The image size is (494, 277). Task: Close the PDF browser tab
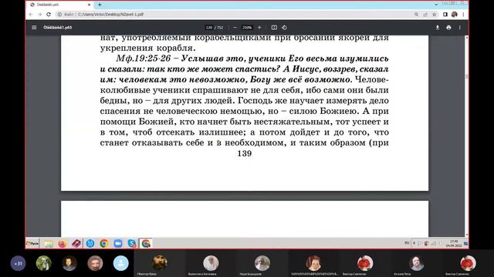pyautogui.click(x=89, y=5)
